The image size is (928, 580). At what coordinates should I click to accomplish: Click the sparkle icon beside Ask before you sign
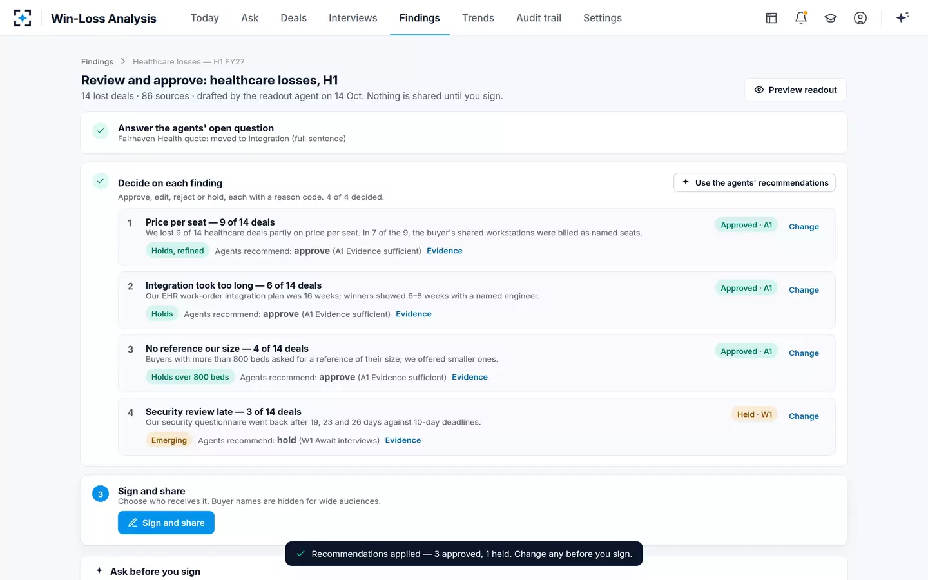pos(99,570)
